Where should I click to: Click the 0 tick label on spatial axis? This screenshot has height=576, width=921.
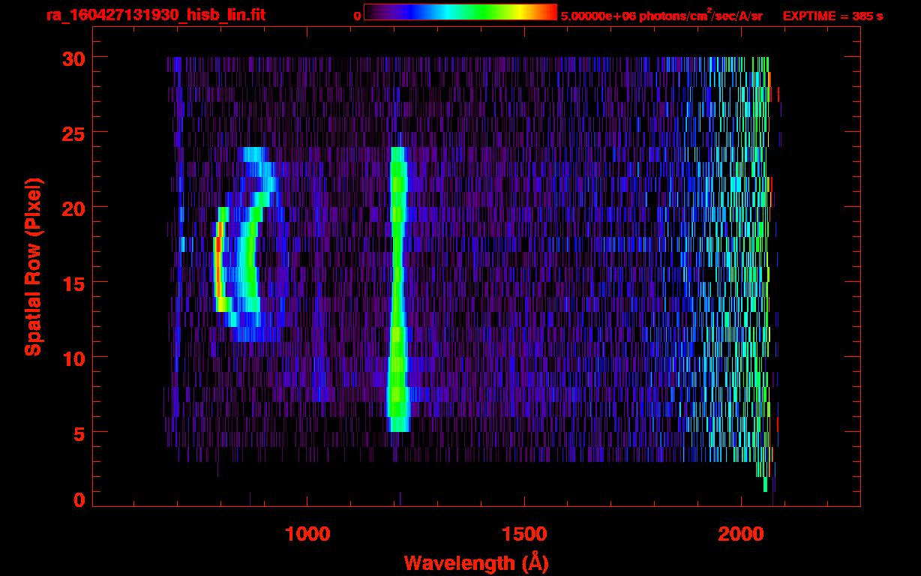[x=79, y=500]
